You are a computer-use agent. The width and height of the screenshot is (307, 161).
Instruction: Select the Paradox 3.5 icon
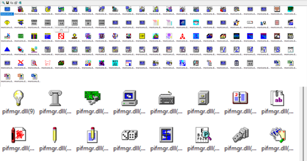(x=75, y=22)
